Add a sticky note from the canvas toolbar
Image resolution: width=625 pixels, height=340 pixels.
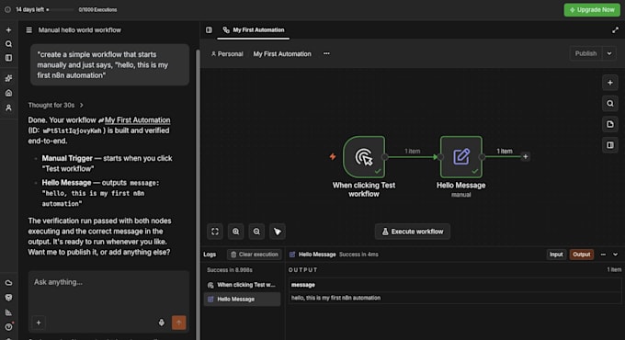point(610,124)
